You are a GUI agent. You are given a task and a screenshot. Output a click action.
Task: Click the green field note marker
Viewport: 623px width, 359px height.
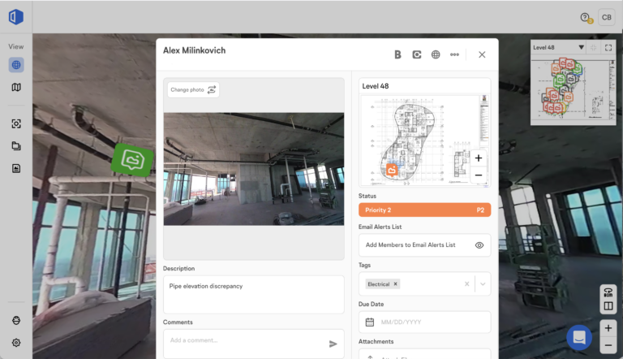tap(131, 160)
